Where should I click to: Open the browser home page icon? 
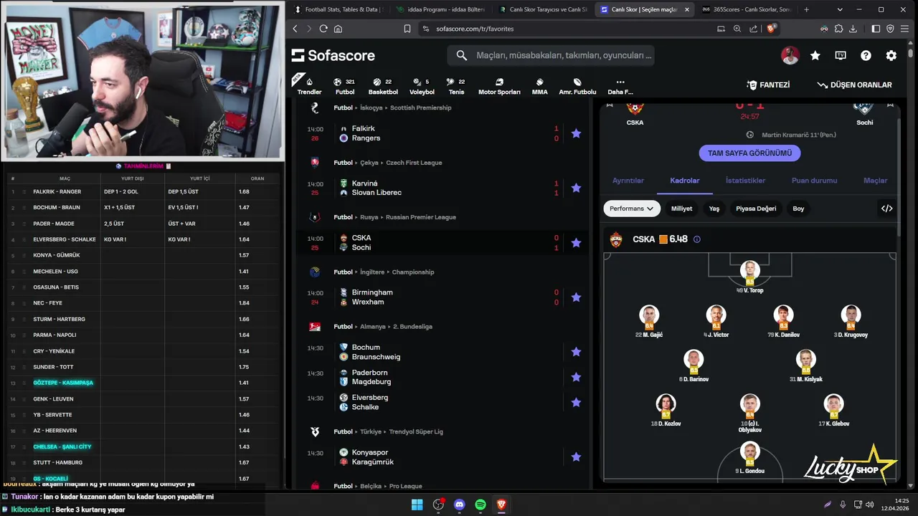[338, 29]
